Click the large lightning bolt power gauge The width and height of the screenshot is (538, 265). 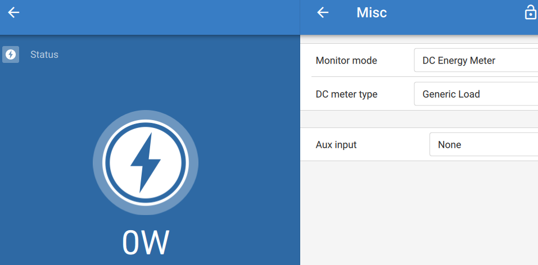[146, 163]
